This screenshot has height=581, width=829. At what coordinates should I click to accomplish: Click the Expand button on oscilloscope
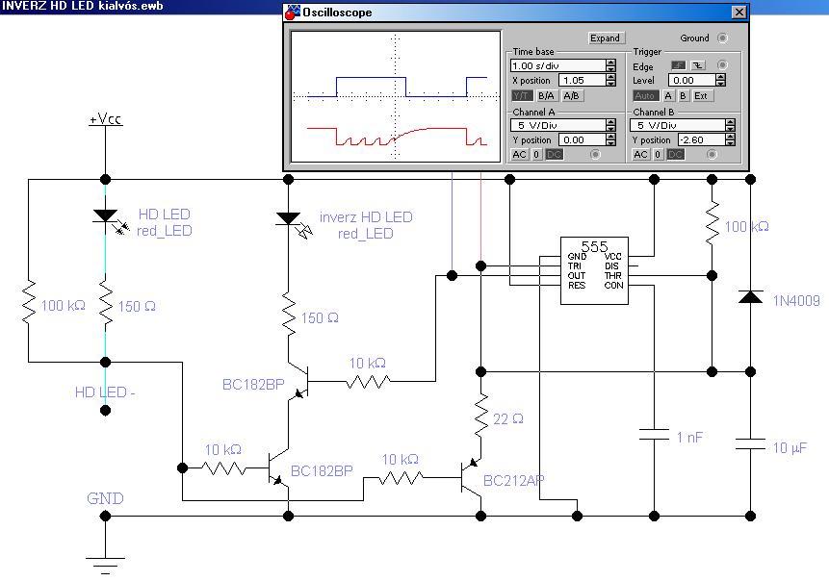(x=605, y=38)
